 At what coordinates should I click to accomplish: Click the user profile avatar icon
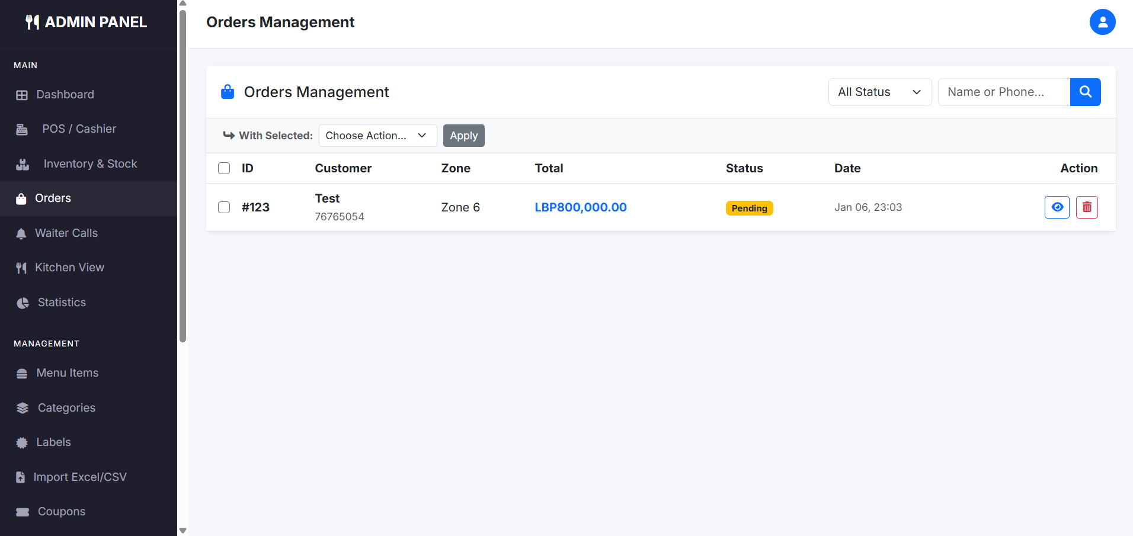pyautogui.click(x=1102, y=22)
